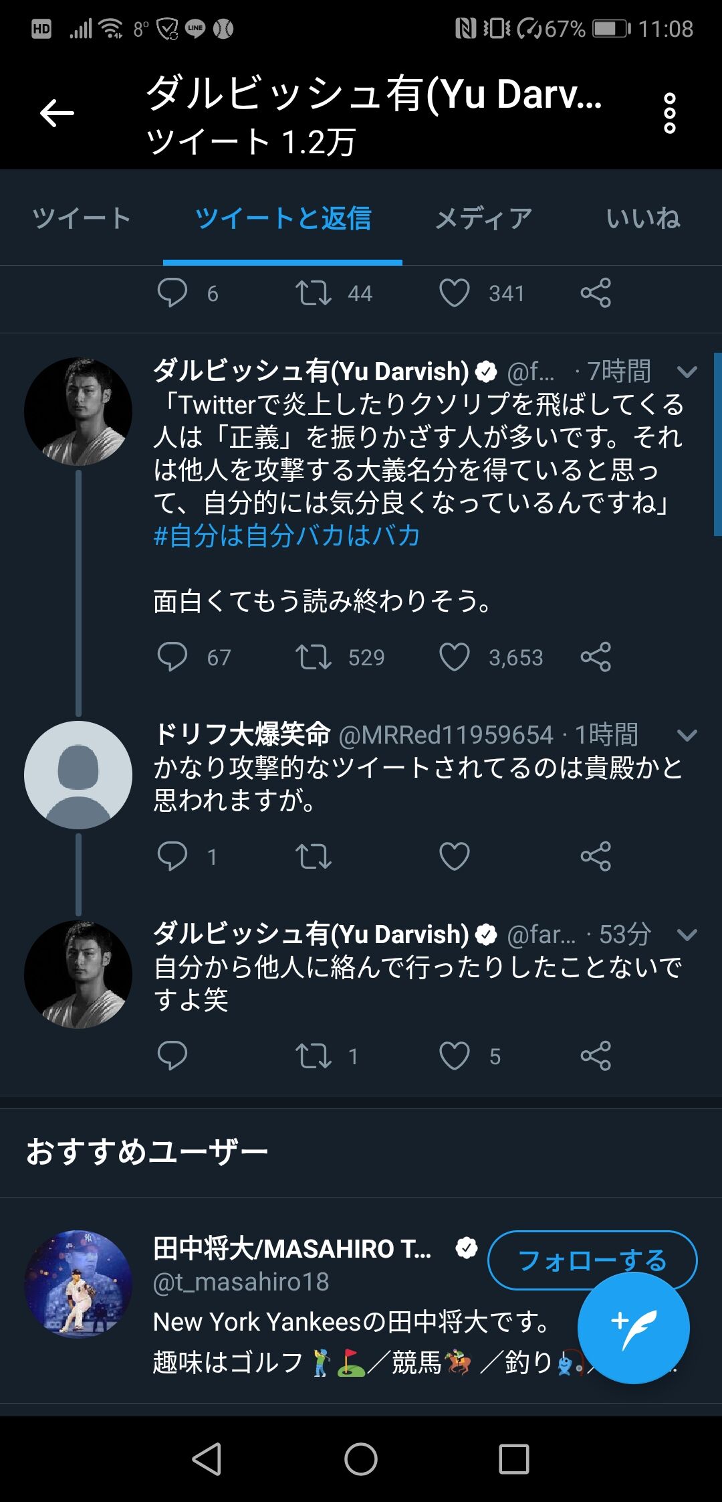The height and width of the screenshot is (1502, 722).
Task: Tap the floating compose tweet button
Action: [x=633, y=1327]
